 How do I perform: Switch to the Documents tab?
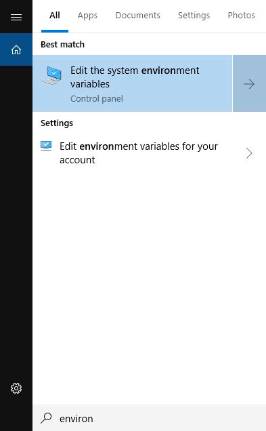(137, 16)
